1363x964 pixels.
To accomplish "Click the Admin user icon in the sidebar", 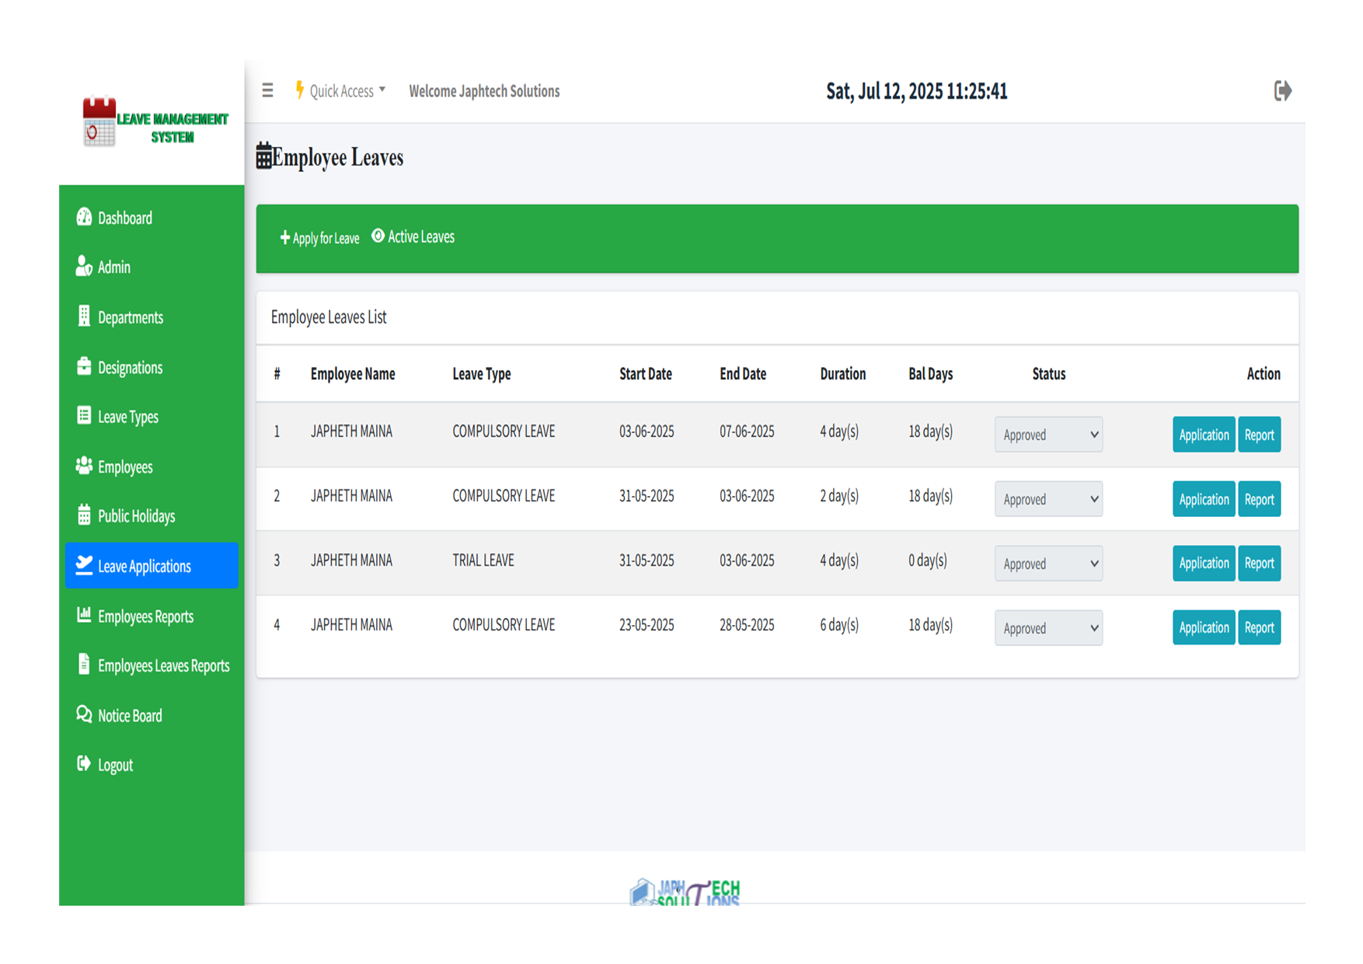I will [84, 266].
